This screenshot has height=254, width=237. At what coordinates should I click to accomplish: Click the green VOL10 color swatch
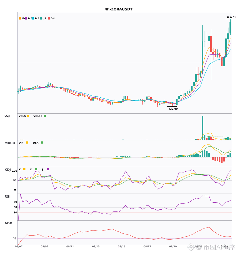click(x=45, y=116)
